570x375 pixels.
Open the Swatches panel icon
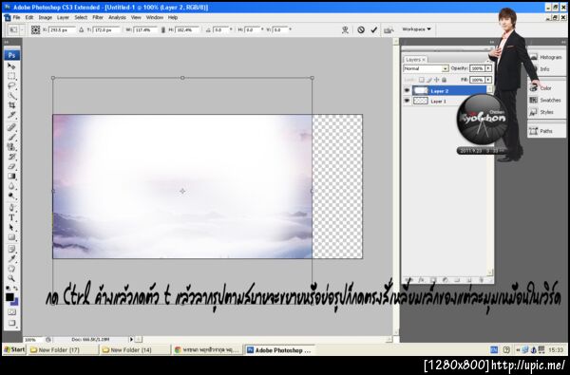pyautogui.click(x=533, y=100)
